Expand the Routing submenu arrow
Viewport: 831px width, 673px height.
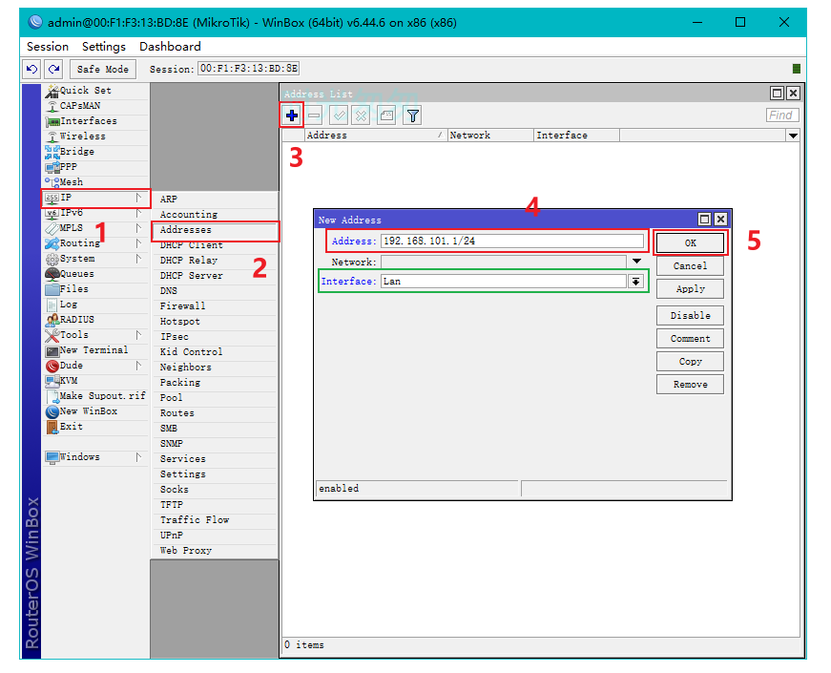point(138,244)
